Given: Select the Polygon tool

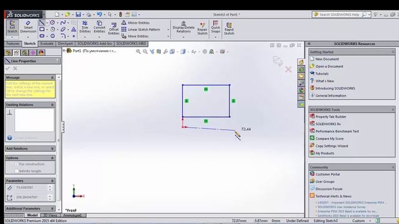Looking at the screenshot, I should 52,36.
